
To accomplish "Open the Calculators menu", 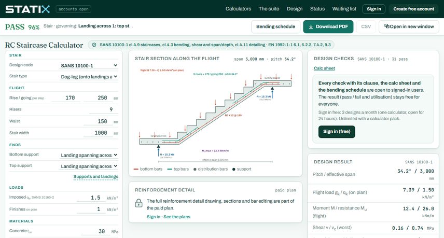I will pos(238,9).
